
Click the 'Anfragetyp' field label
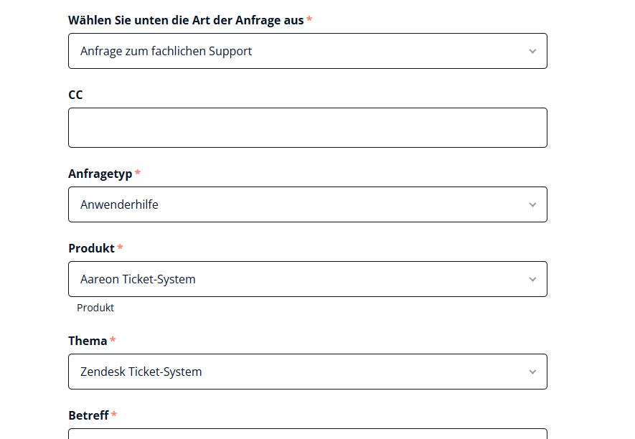pos(100,174)
